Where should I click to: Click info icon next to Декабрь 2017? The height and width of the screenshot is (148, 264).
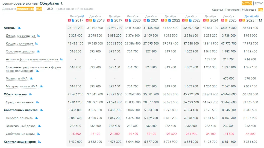pos(83,16)
